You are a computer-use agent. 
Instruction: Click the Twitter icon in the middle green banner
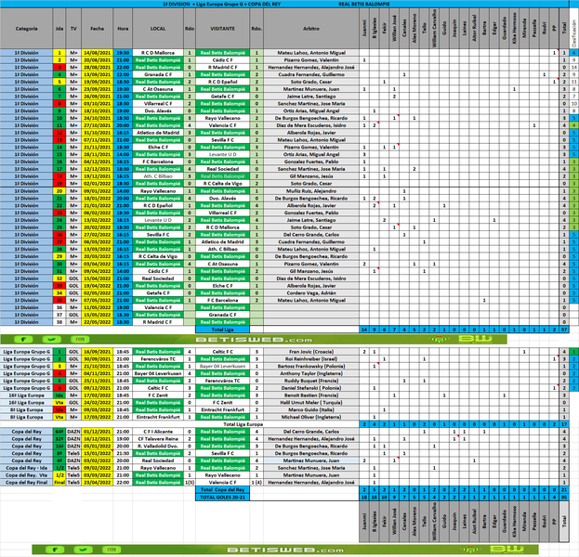coord(52,340)
